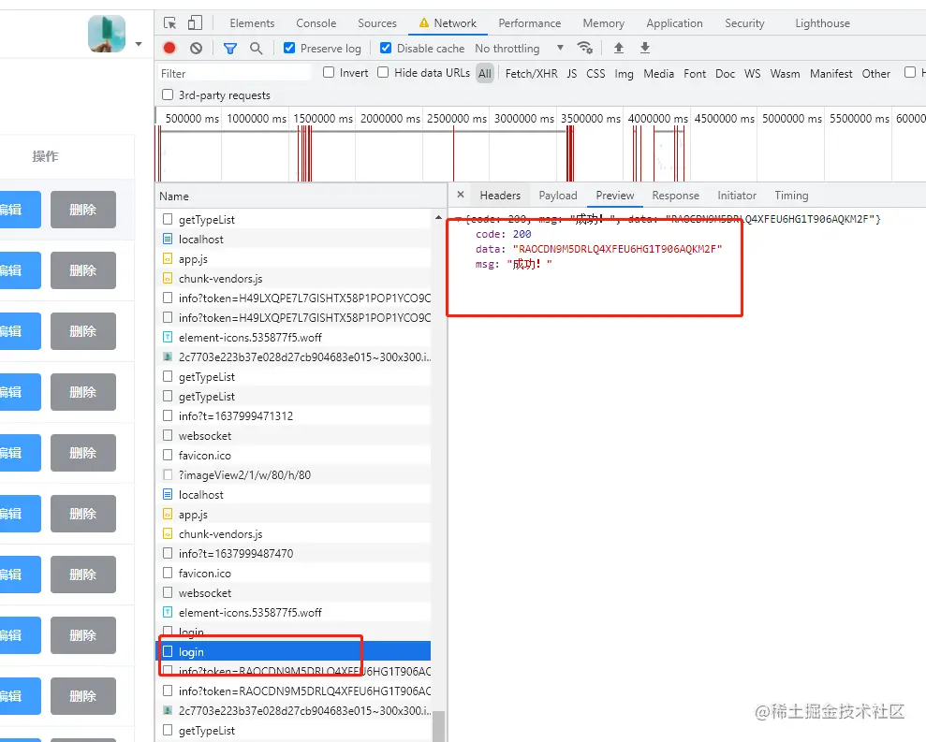This screenshot has height=742, width=926.
Task: Toggle the network filter funnel icon
Action: coord(229,49)
